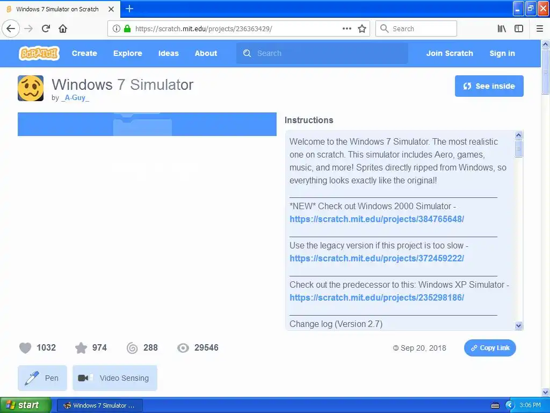Click the Scratch logo
The height and width of the screenshot is (413, 550).
pos(39,53)
